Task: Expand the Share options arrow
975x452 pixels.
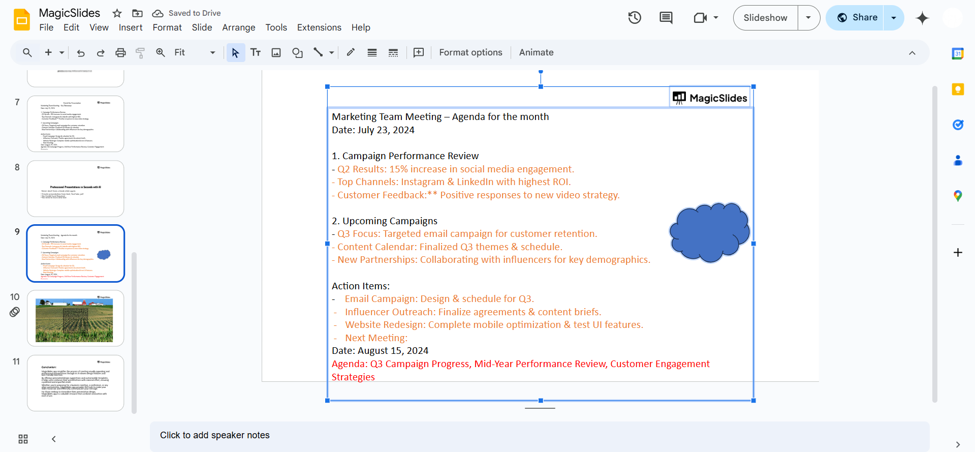Action: click(894, 18)
